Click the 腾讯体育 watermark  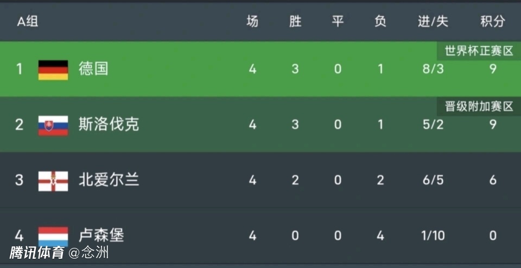pos(37,253)
